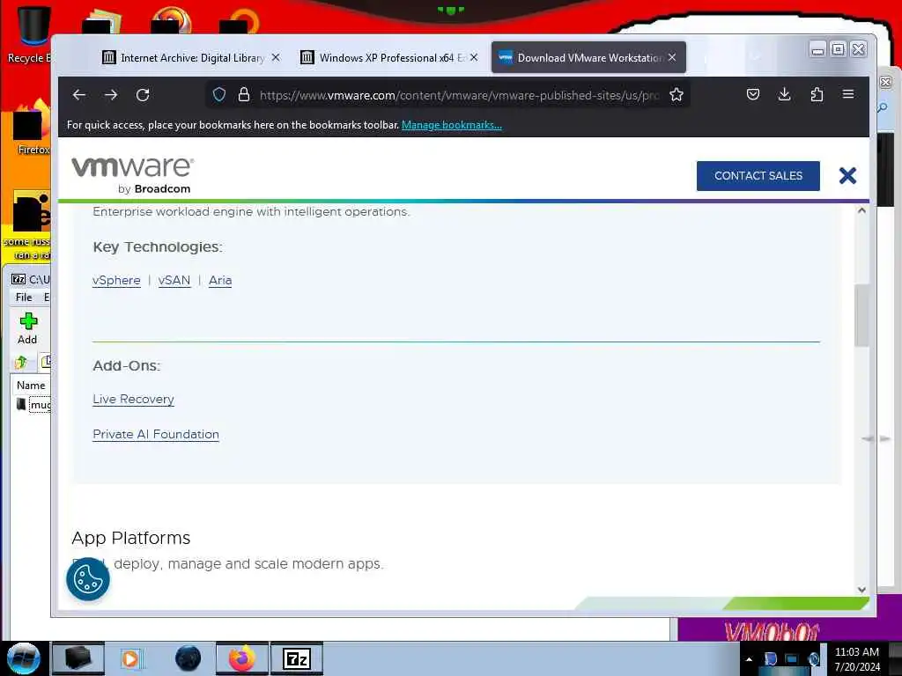Switch to Firefox via taskbar icon
The image size is (902, 676).
[x=241, y=658]
